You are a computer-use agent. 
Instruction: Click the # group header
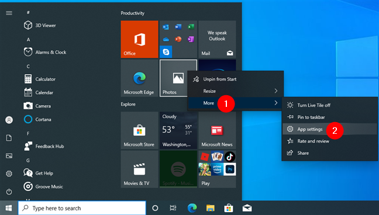click(x=28, y=12)
